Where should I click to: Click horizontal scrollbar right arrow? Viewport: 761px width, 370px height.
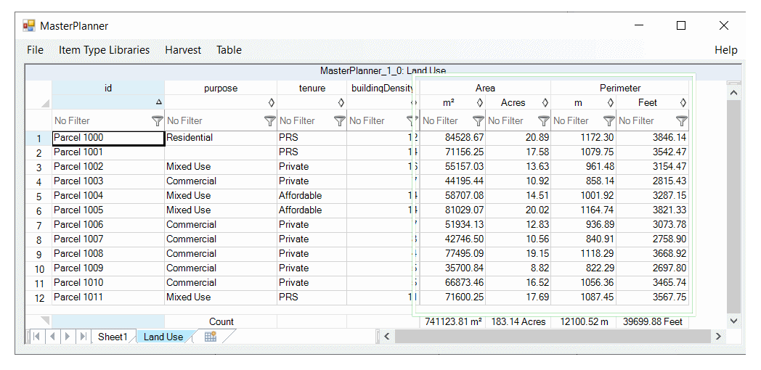click(718, 336)
